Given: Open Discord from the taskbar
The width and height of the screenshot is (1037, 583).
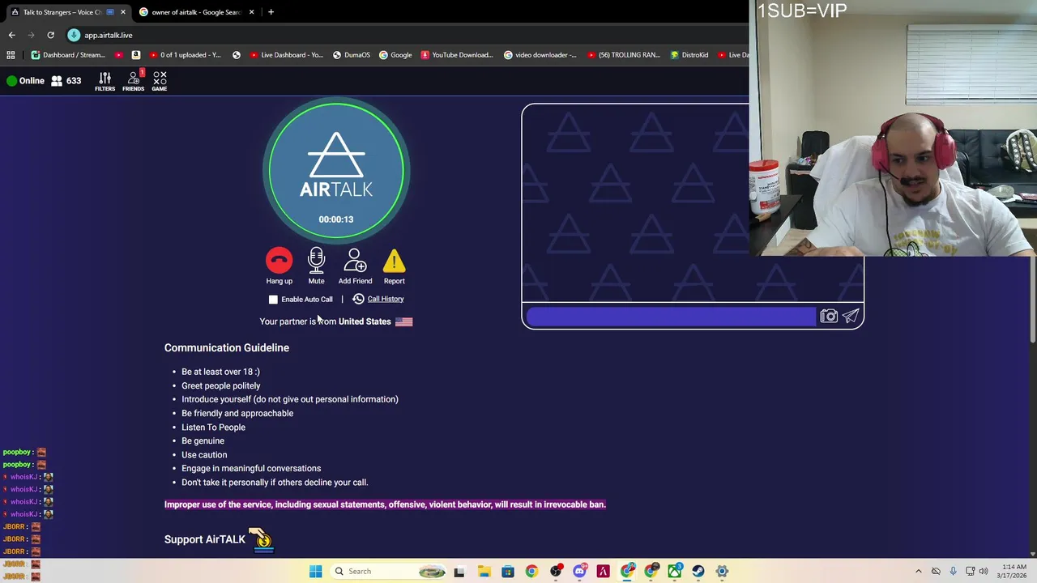Looking at the screenshot, I should coord(579,571).
